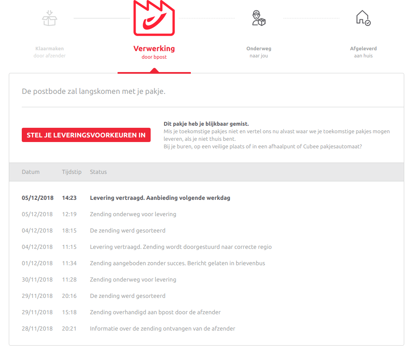This screenshot has height=349, width=408.
Task: Click the Tijdstip column header
Action: [72, 172]
